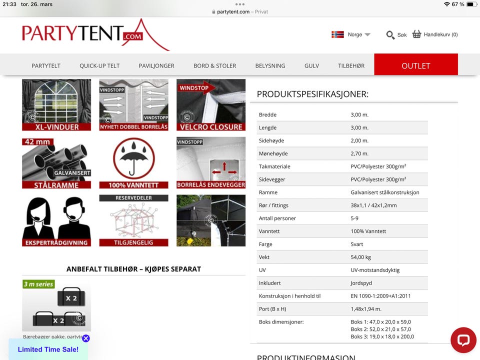Select the Port value '1,48x1,94 m.'
480x360 pixels.
point(366,309)
